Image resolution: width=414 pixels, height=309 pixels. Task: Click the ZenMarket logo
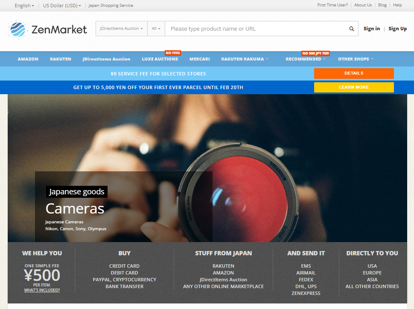(47, 29)
